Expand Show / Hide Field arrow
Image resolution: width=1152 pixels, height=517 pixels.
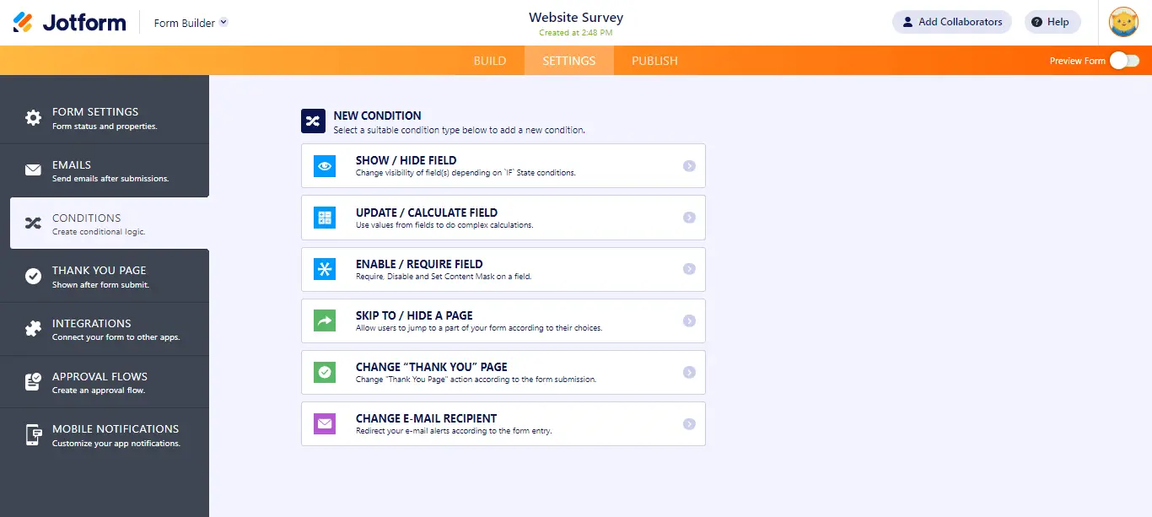coord(689,166)
